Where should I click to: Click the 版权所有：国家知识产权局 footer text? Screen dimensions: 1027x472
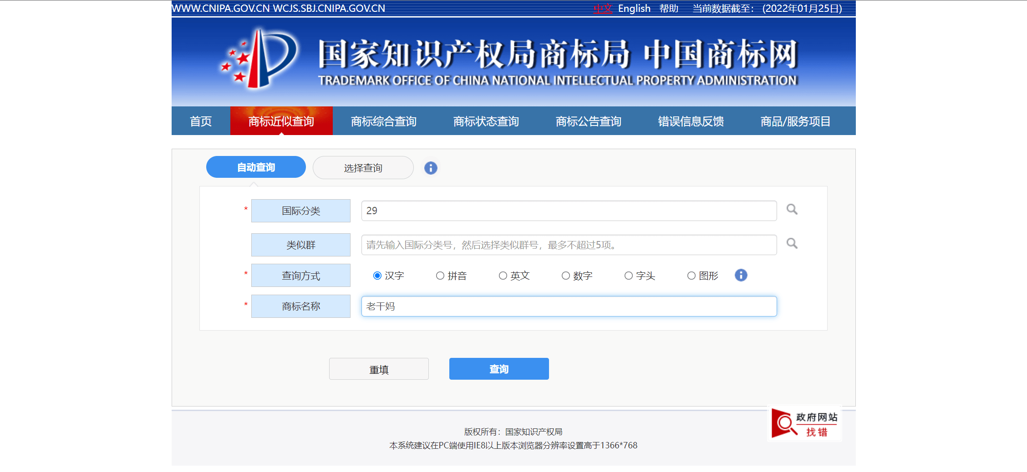click(x=513, y=432)
